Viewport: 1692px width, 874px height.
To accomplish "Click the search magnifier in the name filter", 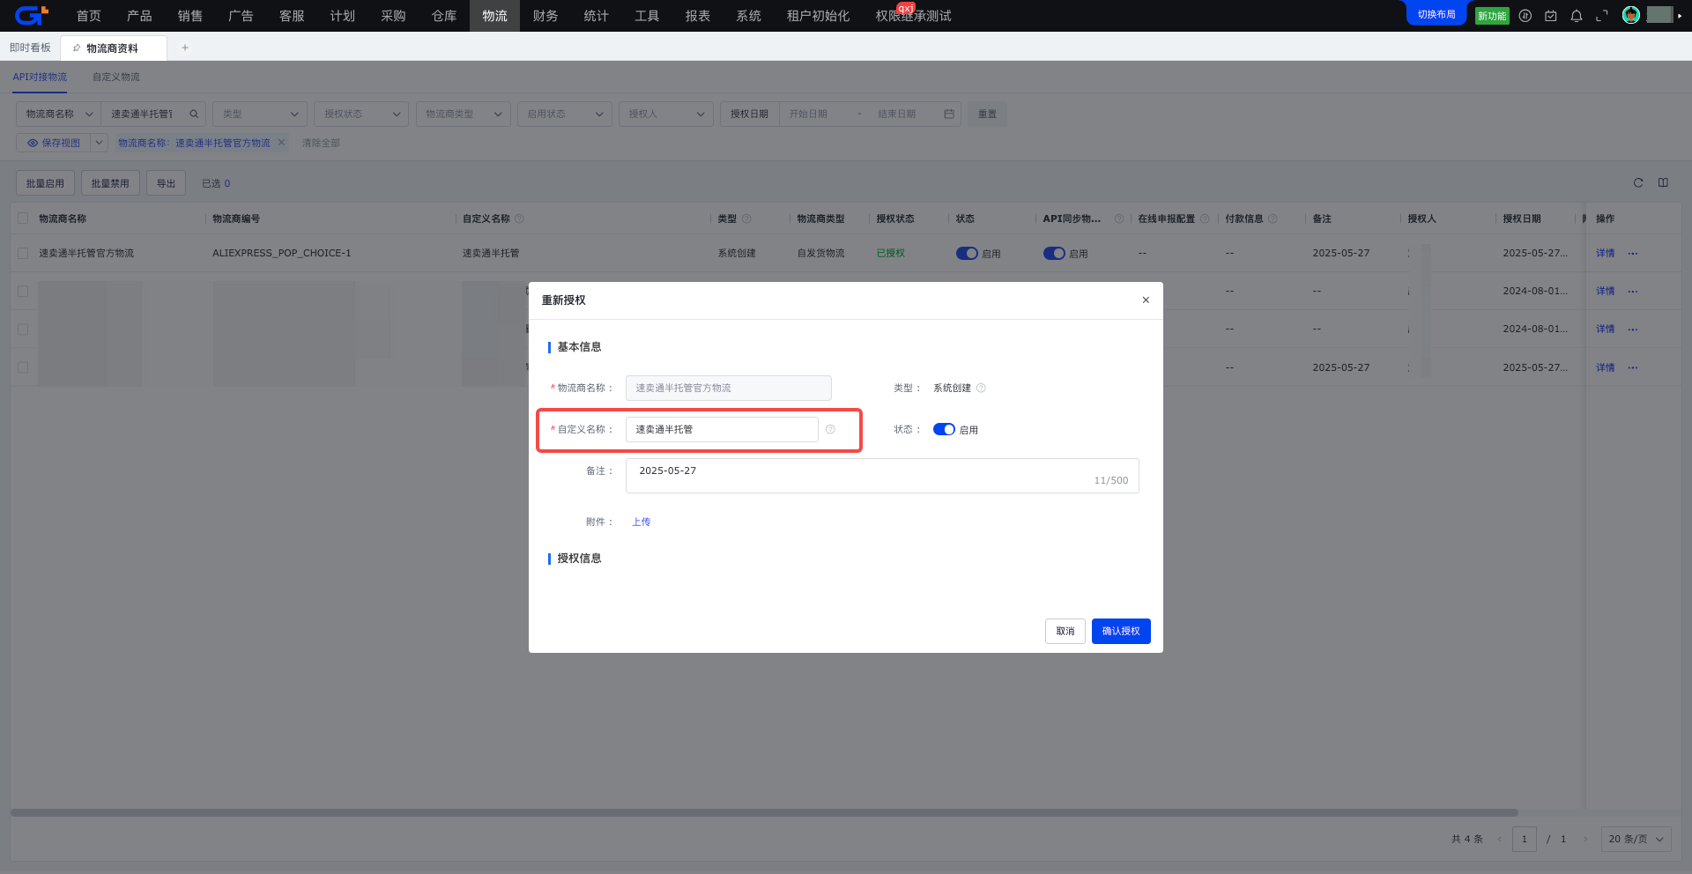I will 194,114.
